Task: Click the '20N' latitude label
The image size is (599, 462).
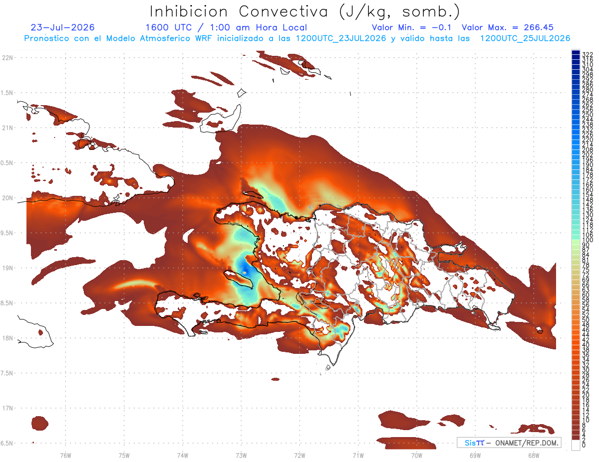Action: pos(7,198)
